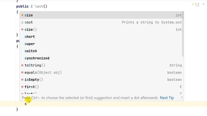Click the Next Tip link
This screenshot has height=116, width=207.
coord(167,98)
